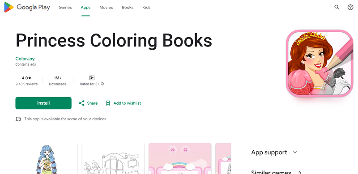This screenshot has height=174, width=358.
Task: Click the devices icon next to availability note
Action: [x=18, y=119]
